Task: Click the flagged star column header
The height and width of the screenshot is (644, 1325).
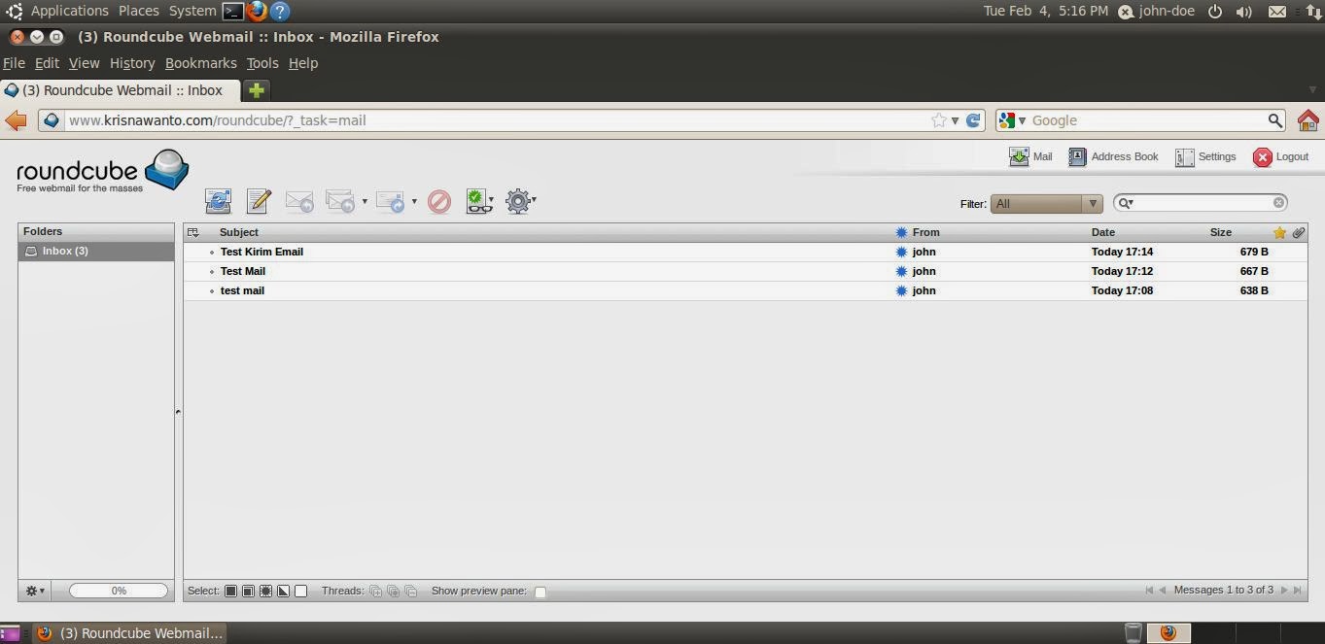Action: coord(1279,232)
